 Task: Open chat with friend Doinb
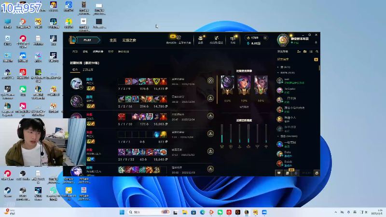click(x=297, y=163)
